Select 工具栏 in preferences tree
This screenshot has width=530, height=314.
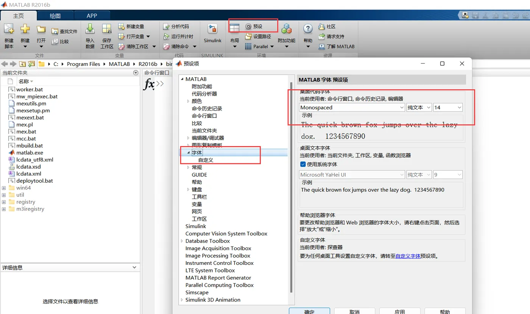[x=200, y=197]
